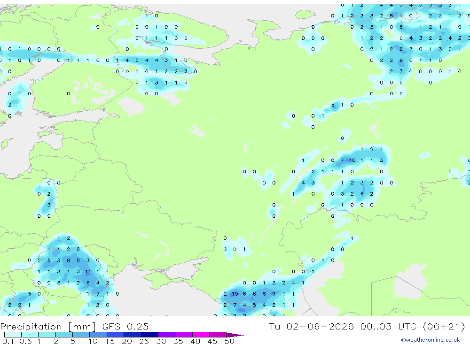Viewport: 470px width, 344px height.
Task: Click the '(06+21)' forecast run label
Action: click(444, 326)
